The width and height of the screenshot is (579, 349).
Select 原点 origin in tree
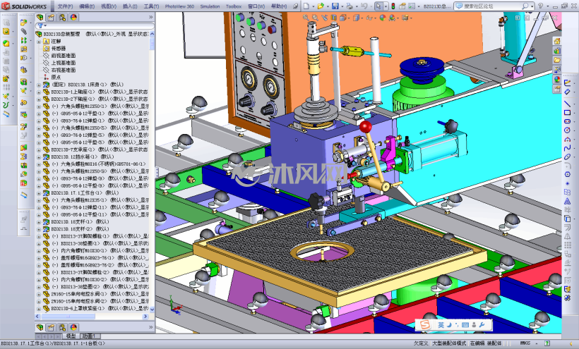click(56, 78)
